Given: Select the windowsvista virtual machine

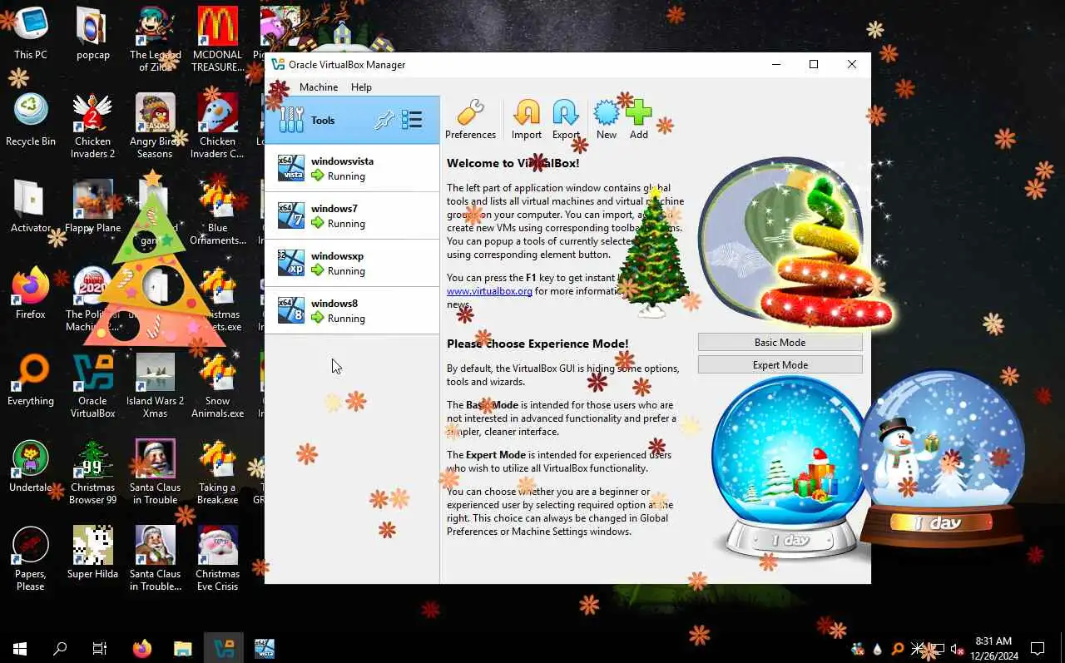Looking at the screenshot, I should point(352,168).
